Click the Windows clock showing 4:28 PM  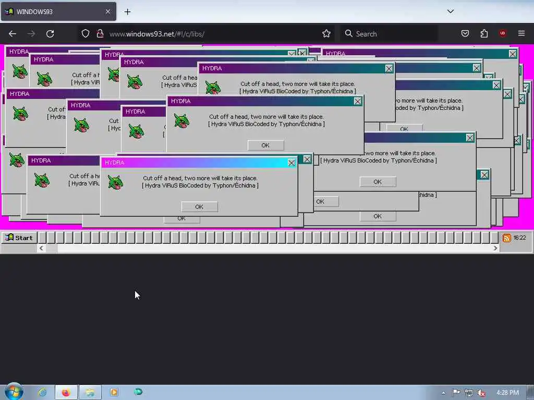(507, 393)
